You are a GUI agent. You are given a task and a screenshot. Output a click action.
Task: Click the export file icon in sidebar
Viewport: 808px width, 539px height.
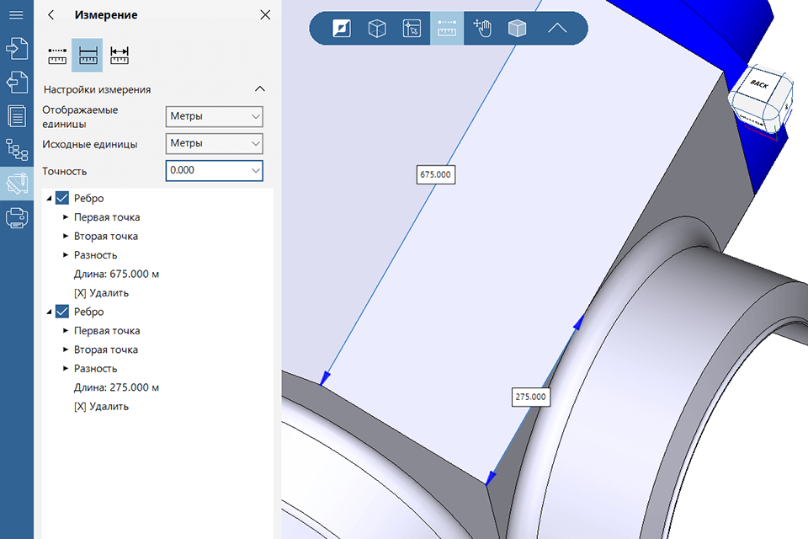(17, 83)
